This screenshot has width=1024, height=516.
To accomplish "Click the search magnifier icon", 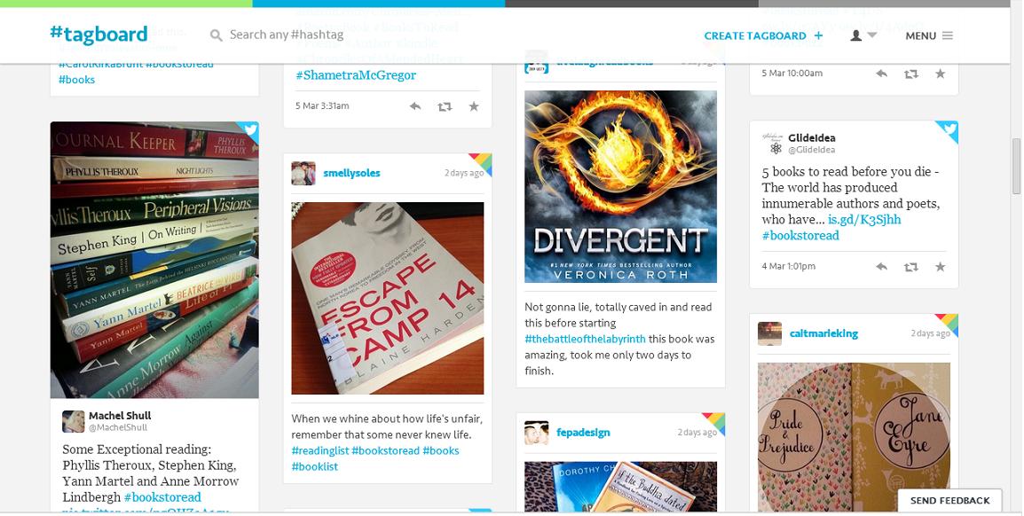I will (217, 35).
